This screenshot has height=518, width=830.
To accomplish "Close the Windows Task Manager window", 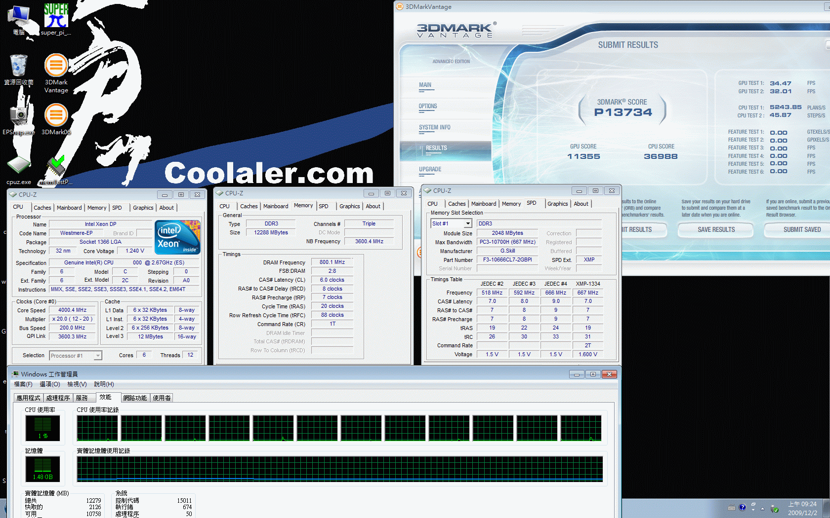I will (610, 374).
